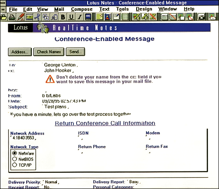Click the copy icon with overlapping pages
The height and width of the screenshot is (189, 219).
(46, 17)
